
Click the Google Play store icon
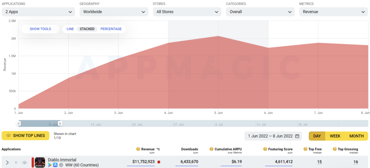[50, 165]
